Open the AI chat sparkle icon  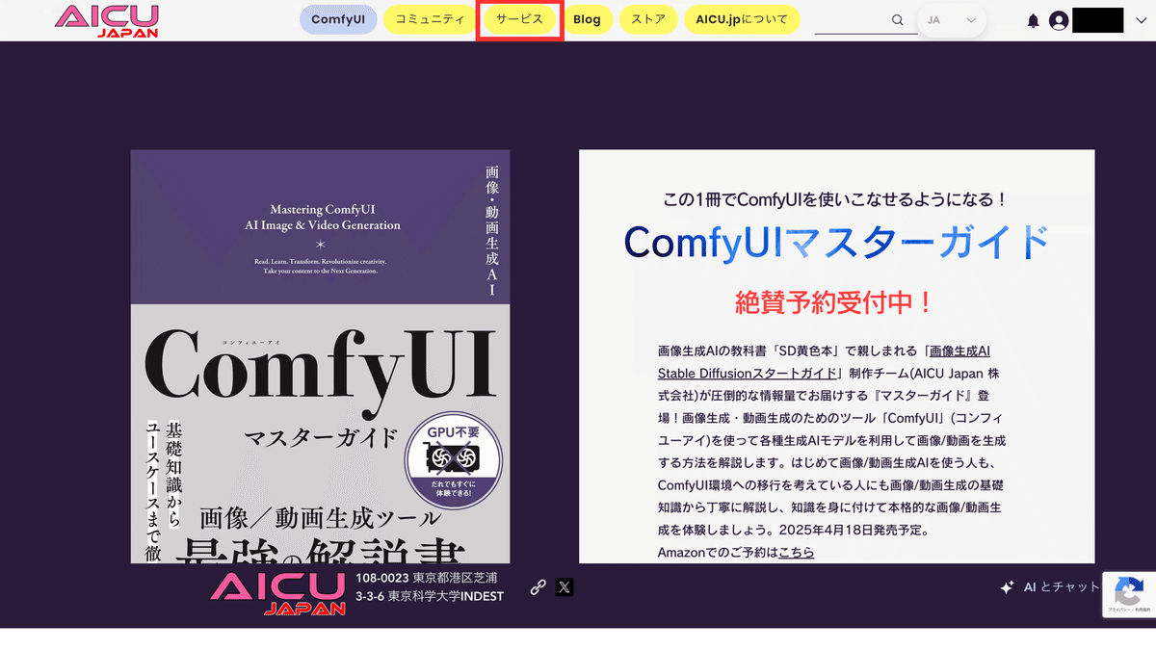(1007, 586)
